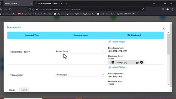Open the Pocket save icon
The height and width of the screenshot is (99, 176).
coord(163,9)
